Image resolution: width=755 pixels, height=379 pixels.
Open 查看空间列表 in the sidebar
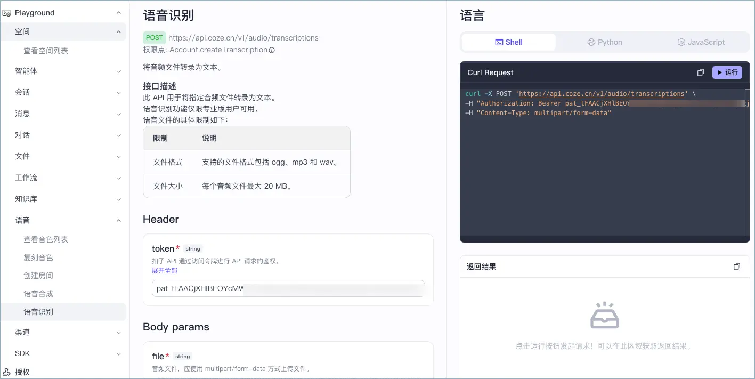point(46,51)
